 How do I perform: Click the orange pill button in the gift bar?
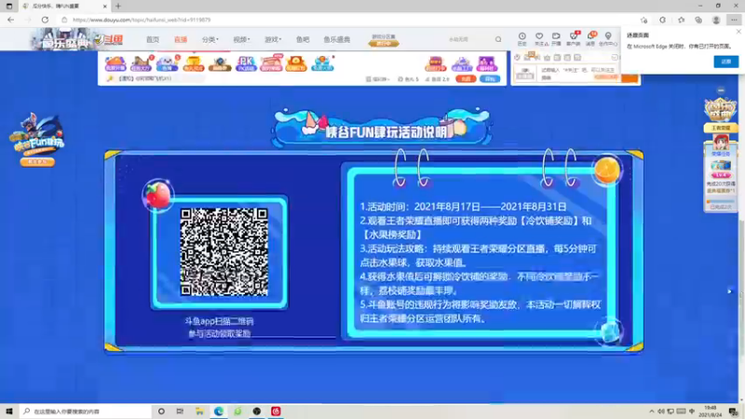[x=466, y=79]
